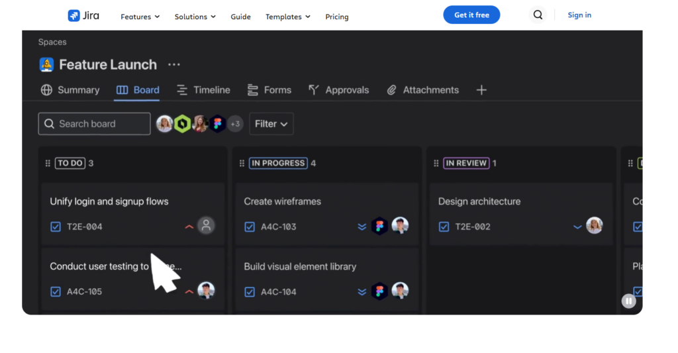Click the drag handle of the IN REVIEW column
Image resolution: width=678 pixels, height=353 pixels.
436,163
